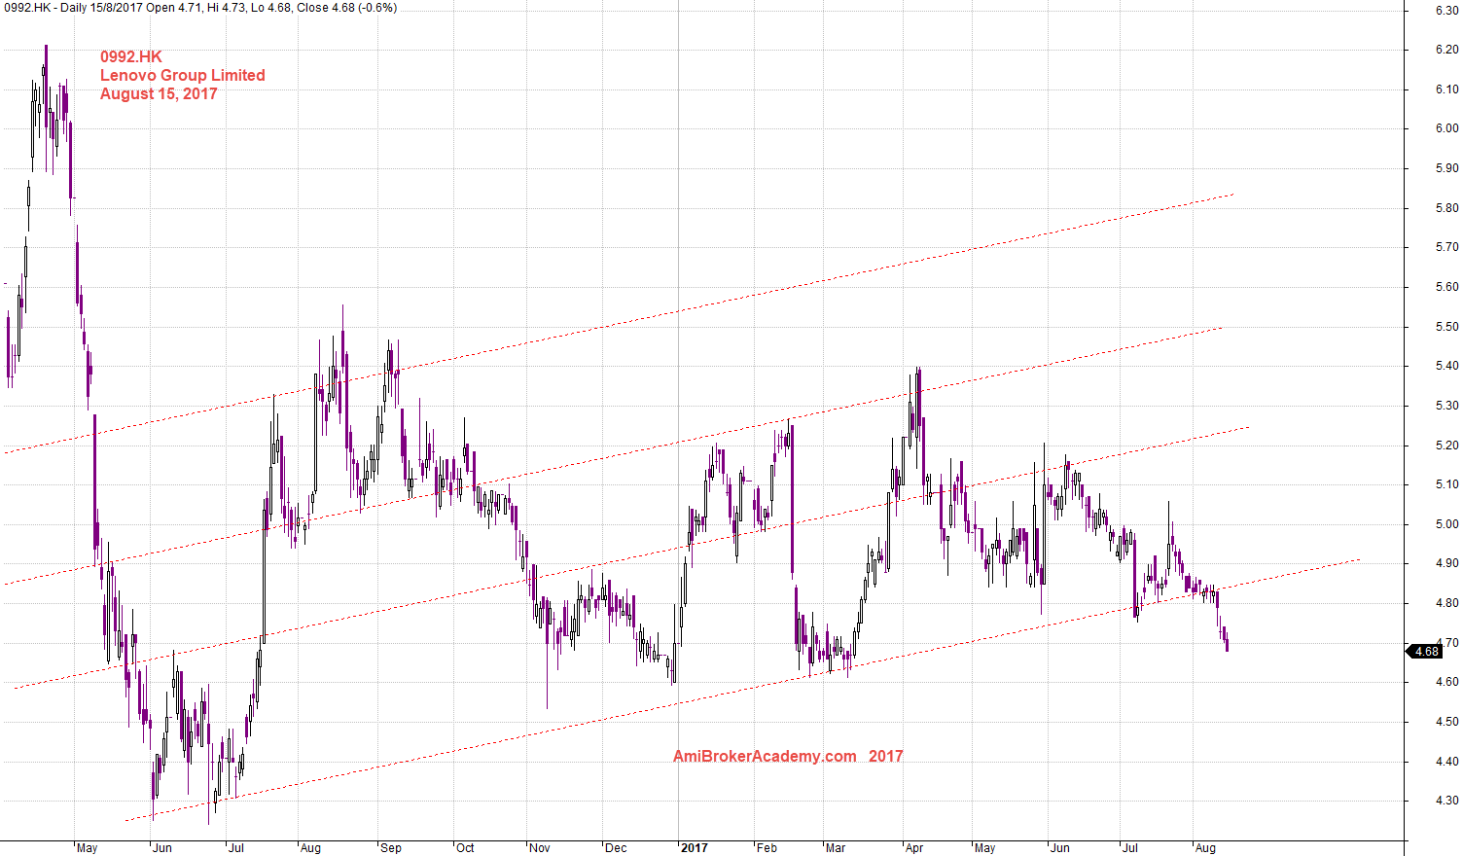Click the 0992.HK ticker label
Viewport: 1463px width, 856px height.
[131, 57]
